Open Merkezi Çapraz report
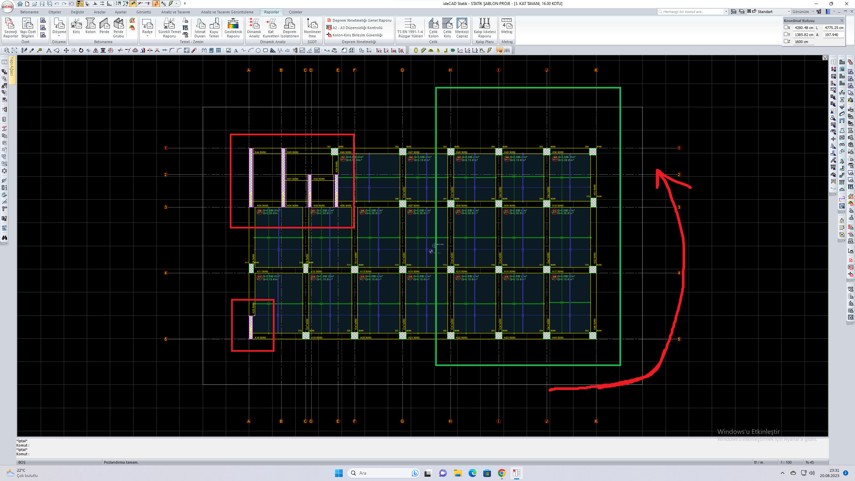This screenshot has width=855, height=481. [x=462, y=28]
